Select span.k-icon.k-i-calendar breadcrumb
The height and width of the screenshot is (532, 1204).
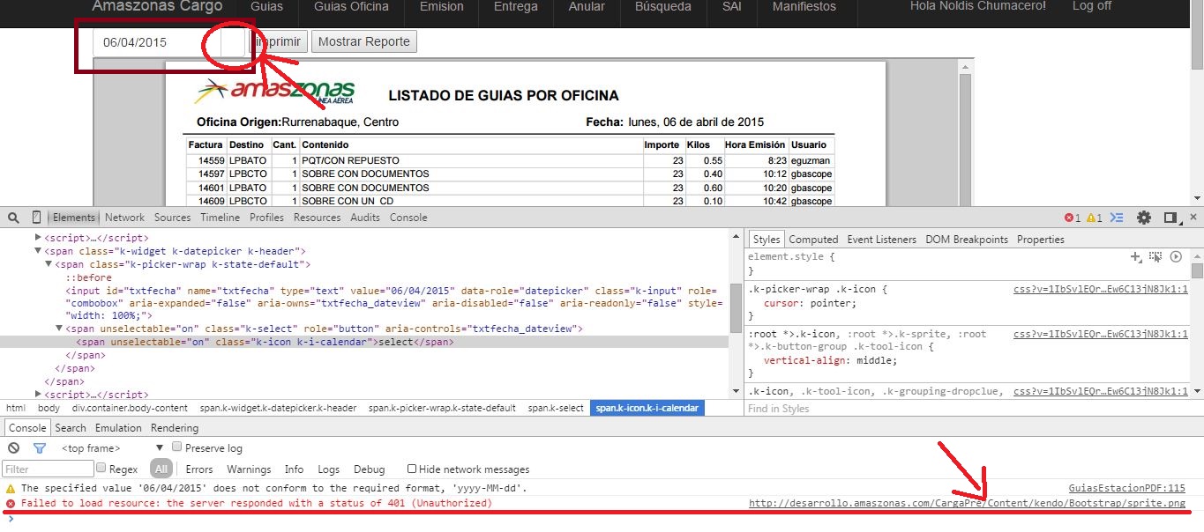point(647,409)
